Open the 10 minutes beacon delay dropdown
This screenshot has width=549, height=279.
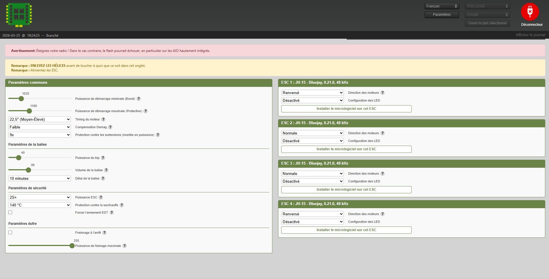click(40, 178)
